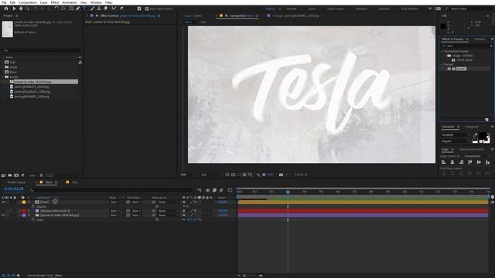Viewport: 495px width, 278px height.
Task: Open the Composition menu
Action: click(x=28, y=2)
